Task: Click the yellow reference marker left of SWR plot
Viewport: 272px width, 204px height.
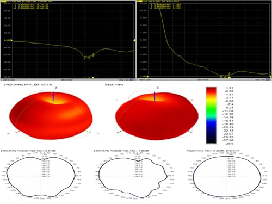Action: coord(147,77)
